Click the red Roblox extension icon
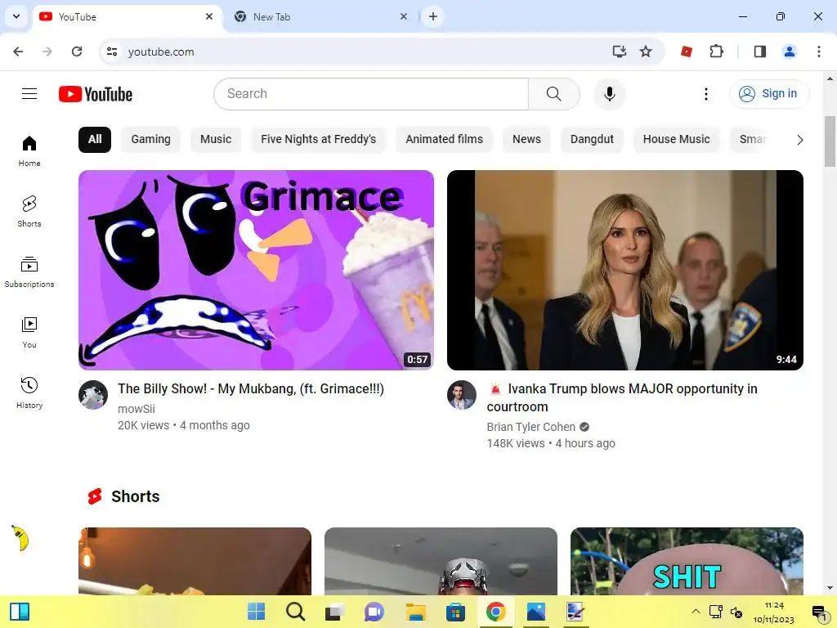Screen dimensions: 837x628 click(x=687, y=52)
